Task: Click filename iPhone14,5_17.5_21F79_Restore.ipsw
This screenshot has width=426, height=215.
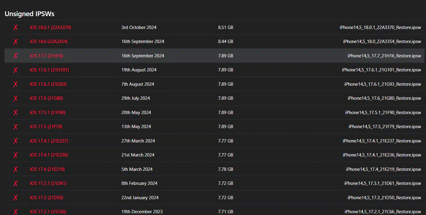Action: click(385, 127)
